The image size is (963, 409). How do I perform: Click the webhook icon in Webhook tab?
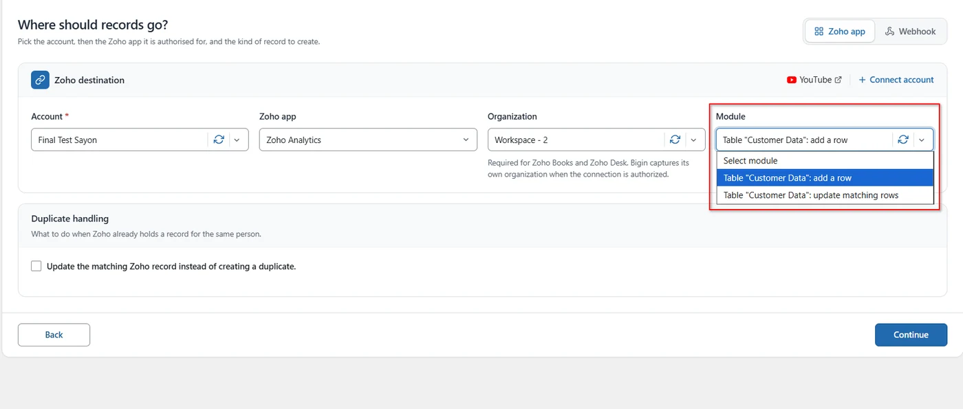pyautogui.click(x=889, y=32)
